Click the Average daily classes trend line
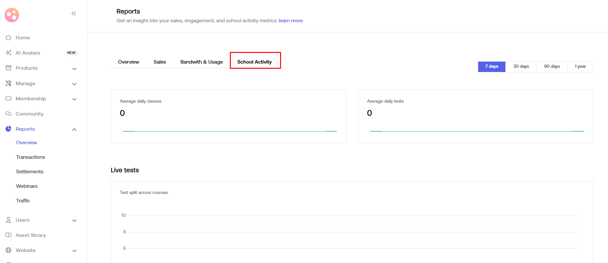This screenshot has width=608, height=263. pyautogui.click(x=230, y=131)
